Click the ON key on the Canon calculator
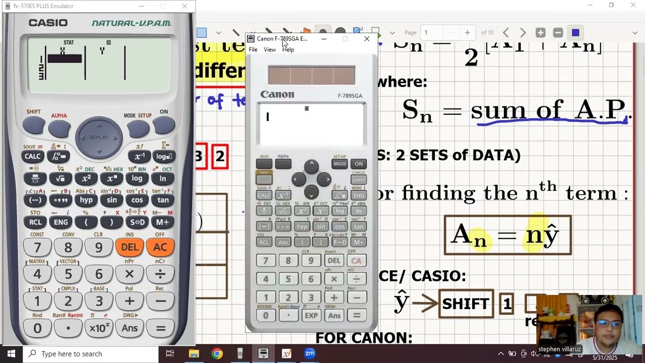This screenshot has height=363, width=645. 358,164
